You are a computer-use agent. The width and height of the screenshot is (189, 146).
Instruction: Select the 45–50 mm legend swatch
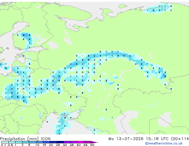click(88, 142)
